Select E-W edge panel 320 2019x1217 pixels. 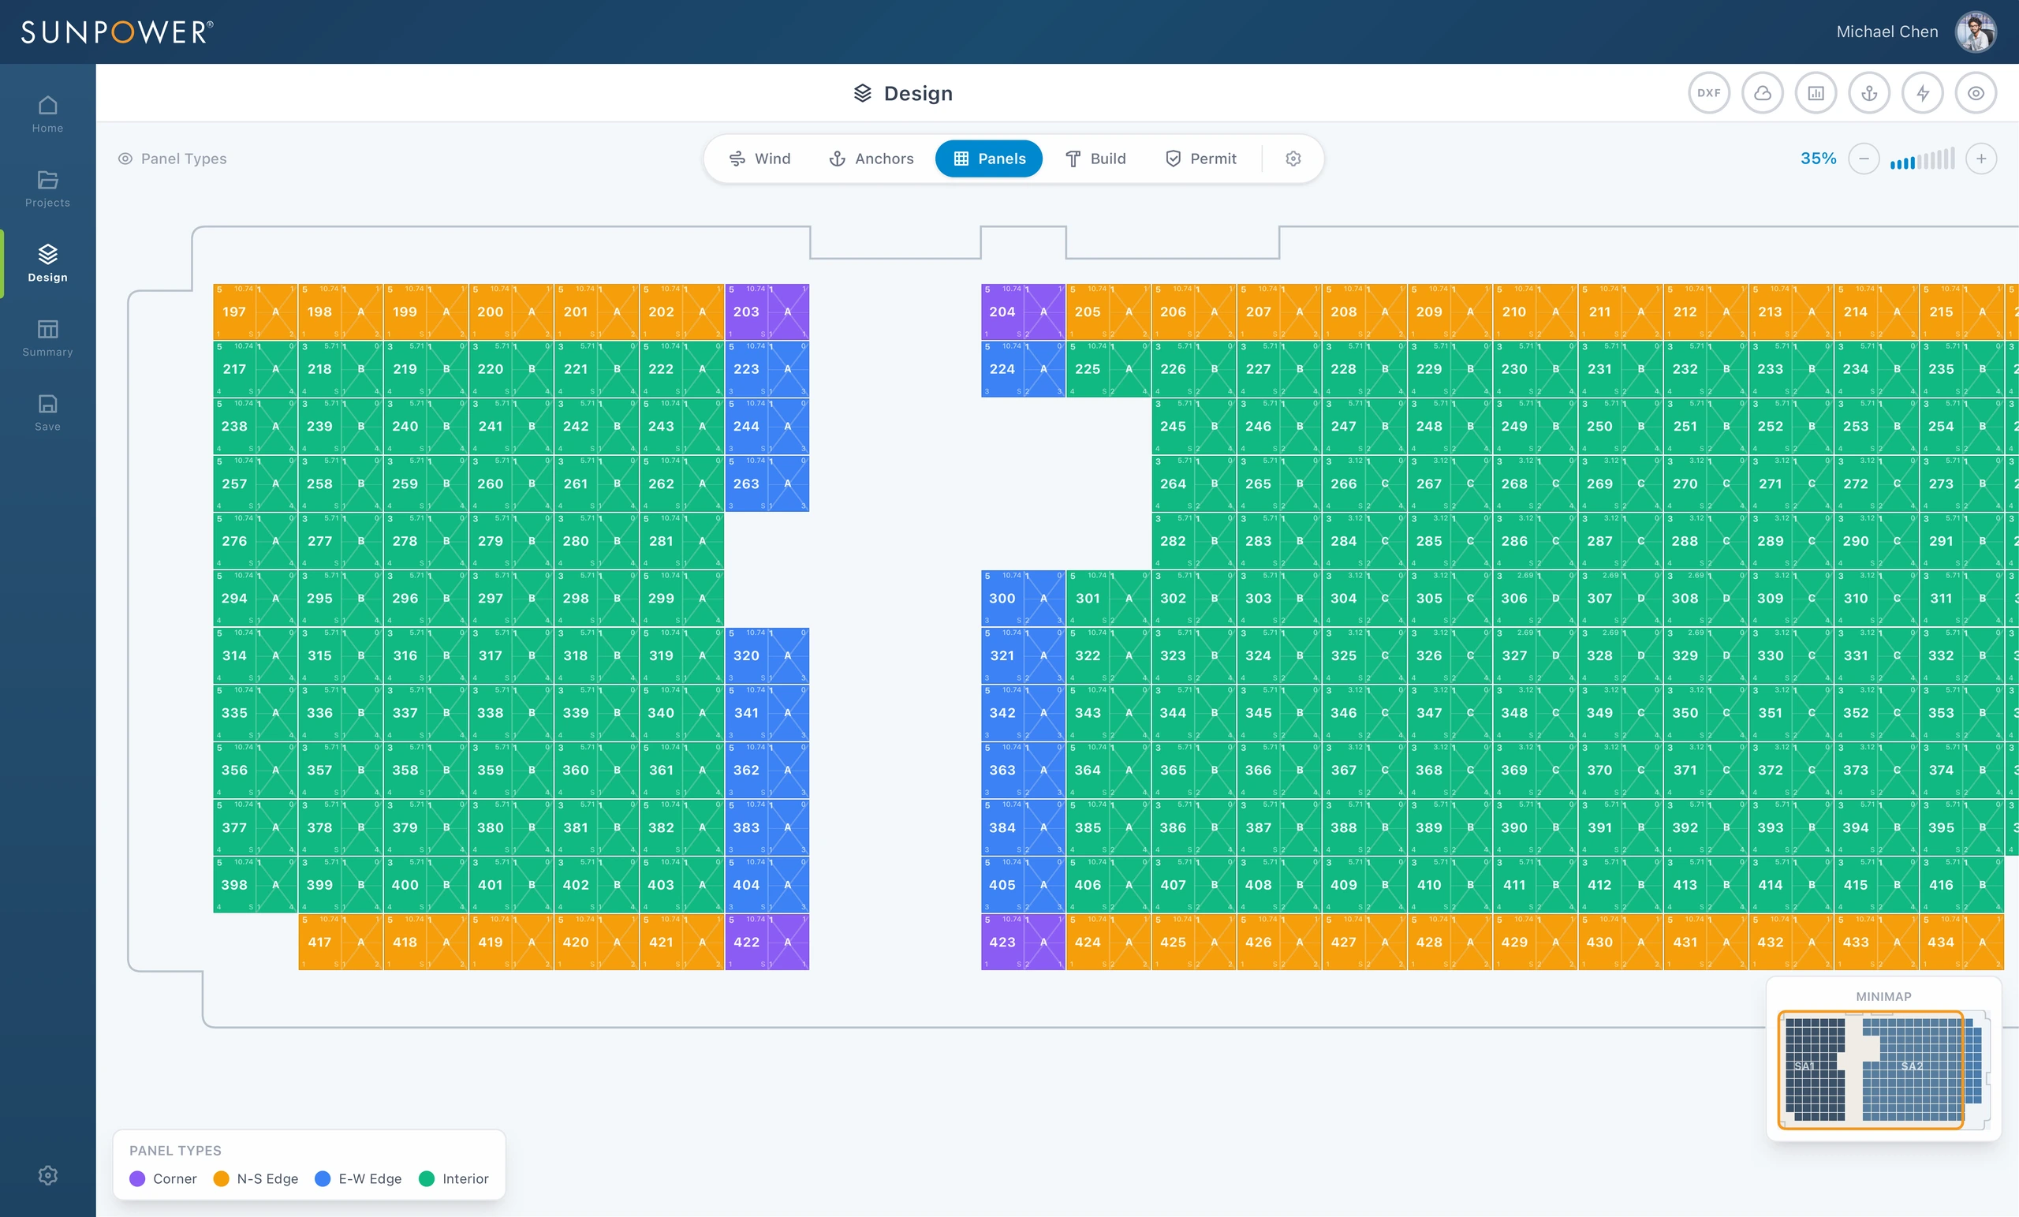tap(767, 655)
